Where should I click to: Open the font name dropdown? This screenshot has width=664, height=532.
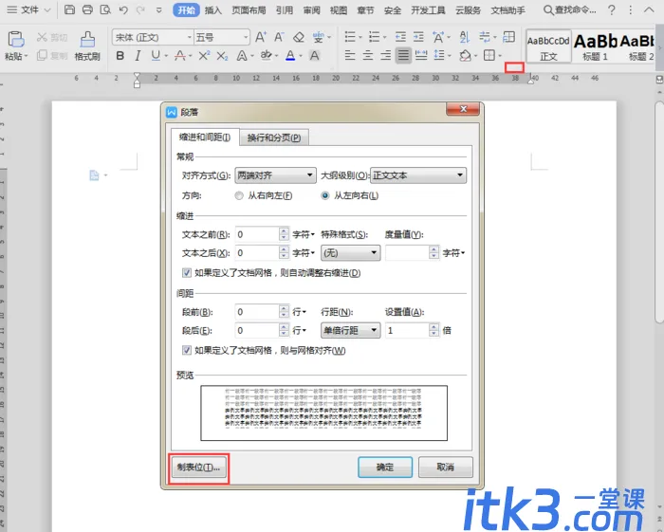tap(190, 37)
